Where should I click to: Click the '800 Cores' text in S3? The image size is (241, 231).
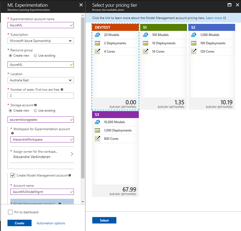point(111,139)
